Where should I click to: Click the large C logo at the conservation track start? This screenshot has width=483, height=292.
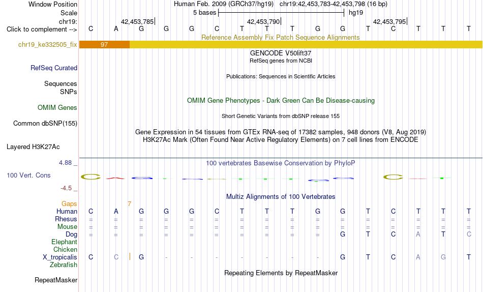pos(90,177)
